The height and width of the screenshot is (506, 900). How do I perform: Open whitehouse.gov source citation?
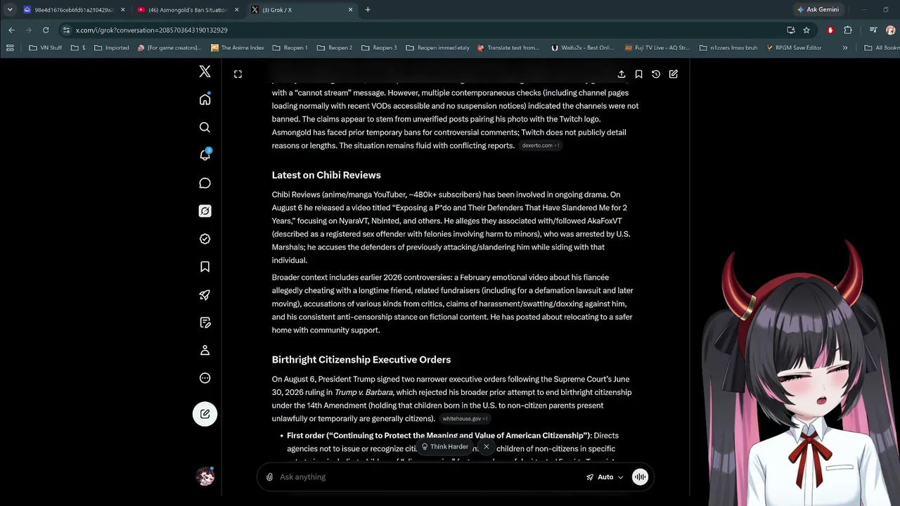[x=465, y=419]
